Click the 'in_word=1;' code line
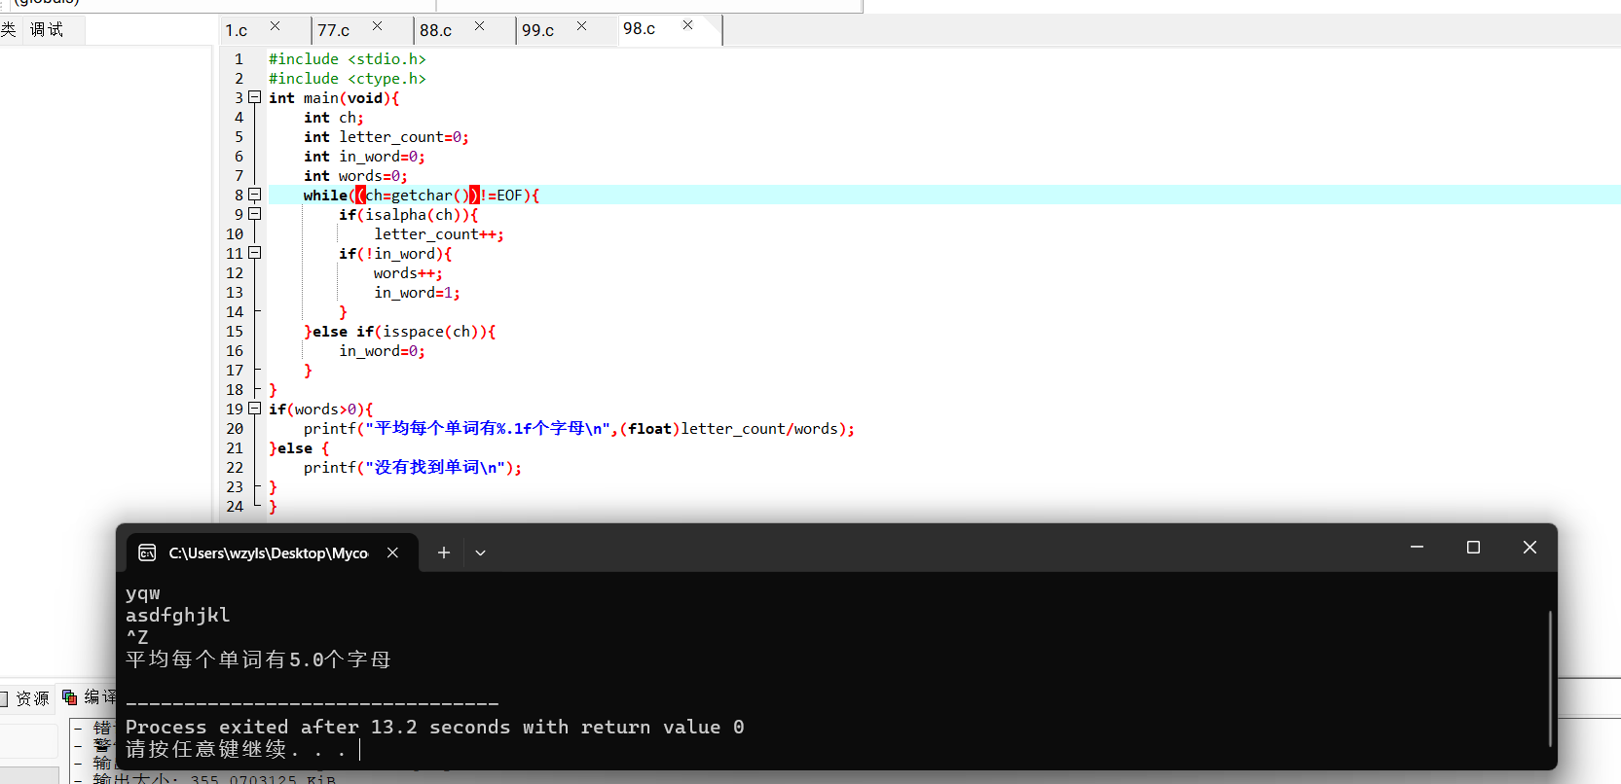Viewport: 1621px width, 784px height. point(417,292)
